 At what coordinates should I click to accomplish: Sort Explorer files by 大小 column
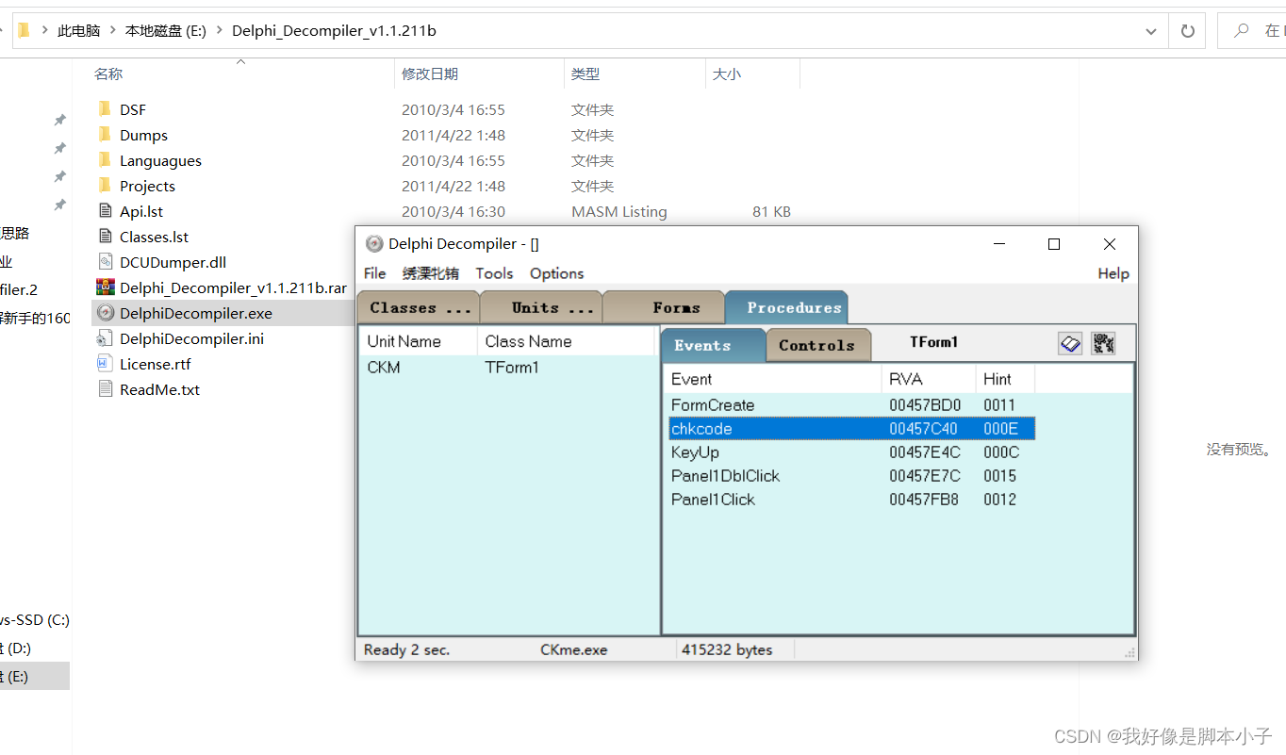[x=752, y=74]
